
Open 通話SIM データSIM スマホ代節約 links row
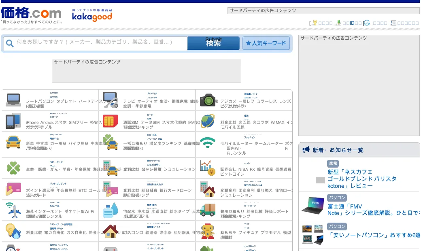pyautogui.click(x=162, y=122)
